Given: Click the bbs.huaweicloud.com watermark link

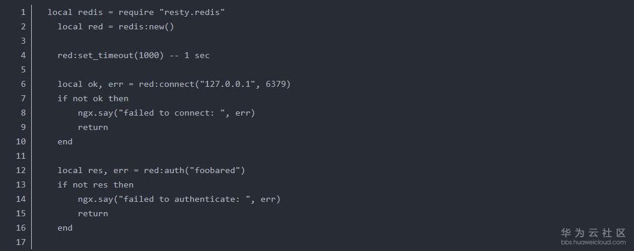Looking at the screenshot, I should (593, 242).
